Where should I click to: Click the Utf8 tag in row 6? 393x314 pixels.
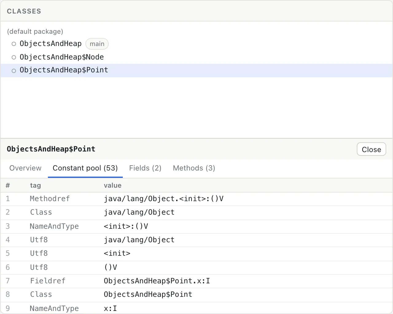click(x=39, y=267)
